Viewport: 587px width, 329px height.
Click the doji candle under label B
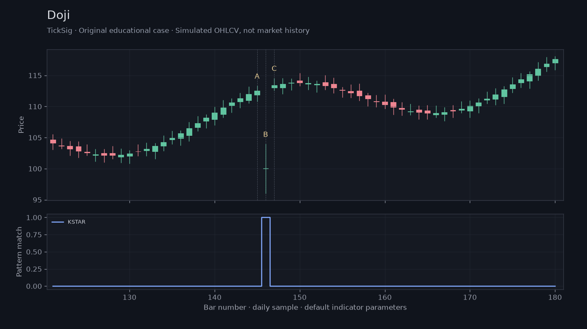click(266, 169)
